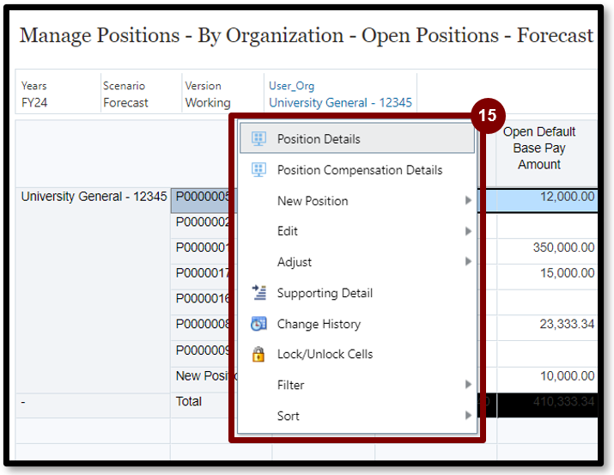Choose Position Compensation Details from menu
The image size is (614, 475).
[x=359, y=170]
